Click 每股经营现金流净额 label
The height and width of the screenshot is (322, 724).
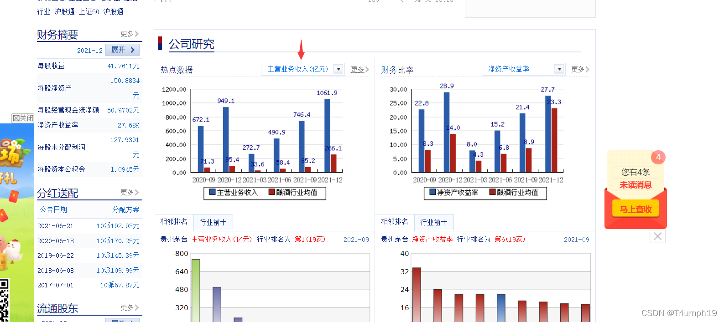[x=68, y=110]
